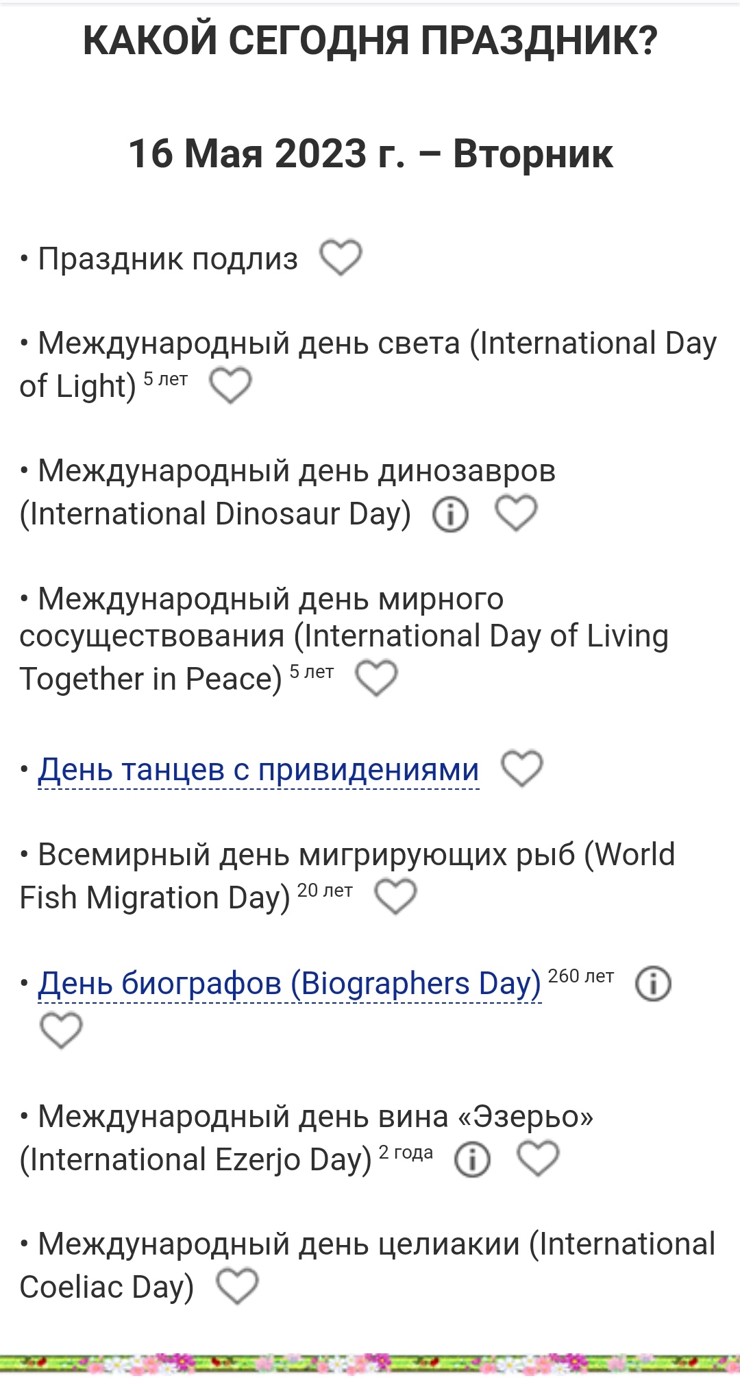Viewport: 740px width, 1378px height.
Task: Show info for Biographers Day
Action: click(653, 984)
